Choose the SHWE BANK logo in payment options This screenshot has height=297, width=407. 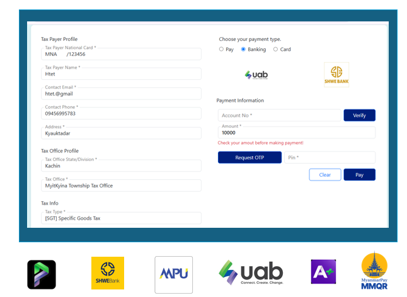pos(336,74)
